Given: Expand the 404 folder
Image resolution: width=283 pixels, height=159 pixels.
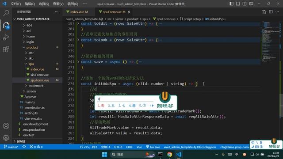Looking at the screenshot, I should click(29, 26).
